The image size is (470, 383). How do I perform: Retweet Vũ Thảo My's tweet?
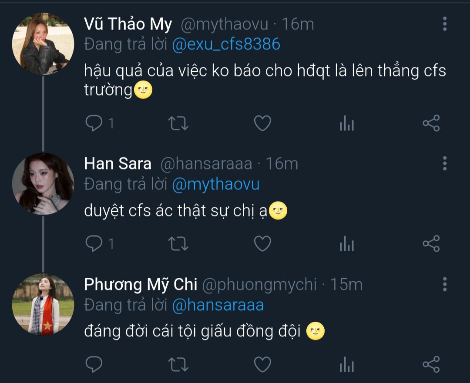178,123
